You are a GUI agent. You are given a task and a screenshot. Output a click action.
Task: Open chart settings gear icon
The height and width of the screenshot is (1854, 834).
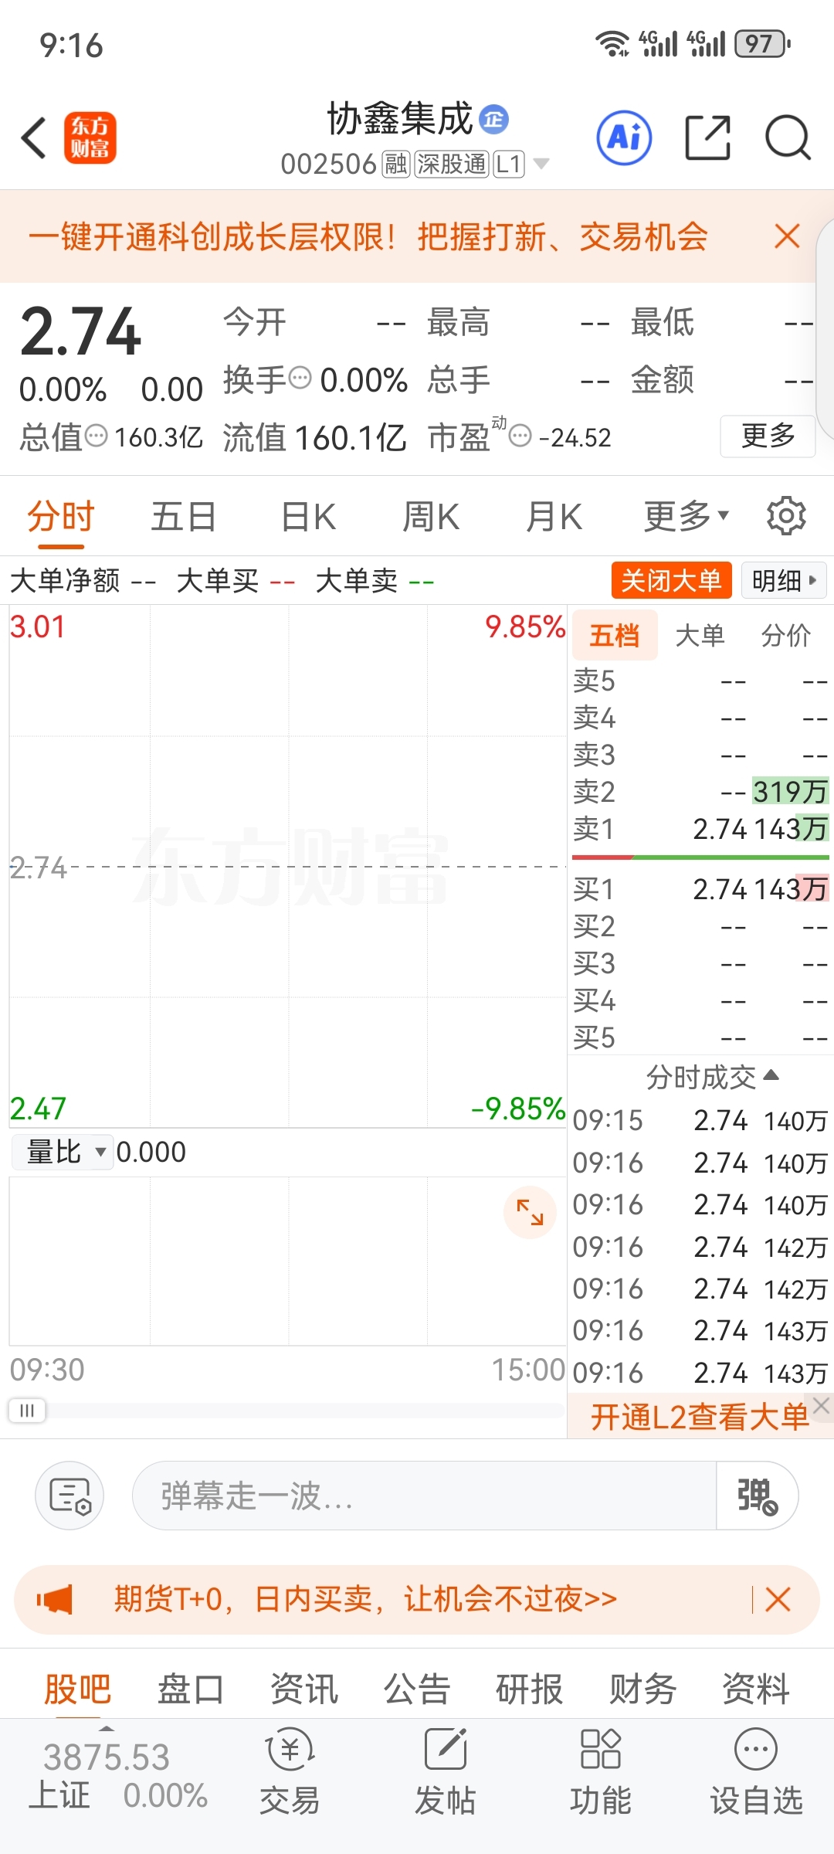(786, 516)
